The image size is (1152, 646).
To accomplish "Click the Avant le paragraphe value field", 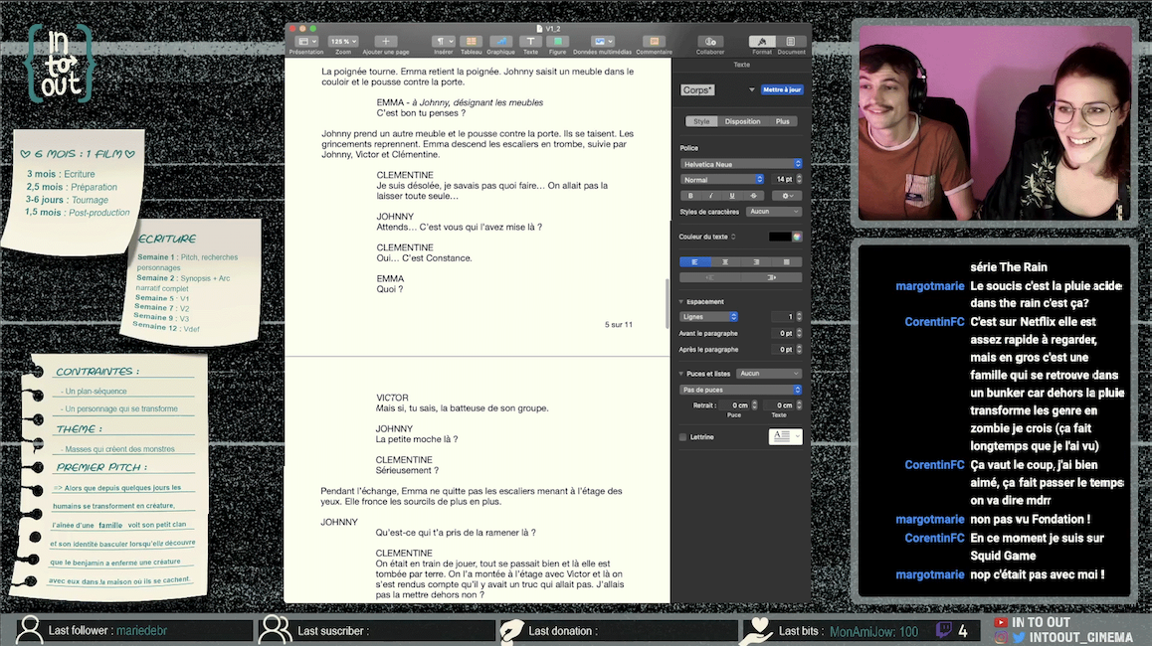I will 783,333.
